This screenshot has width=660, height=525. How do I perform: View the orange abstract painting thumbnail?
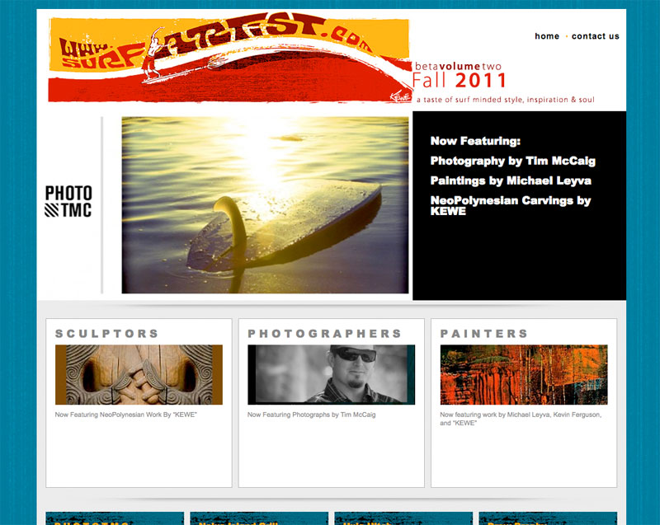point(524,374)
